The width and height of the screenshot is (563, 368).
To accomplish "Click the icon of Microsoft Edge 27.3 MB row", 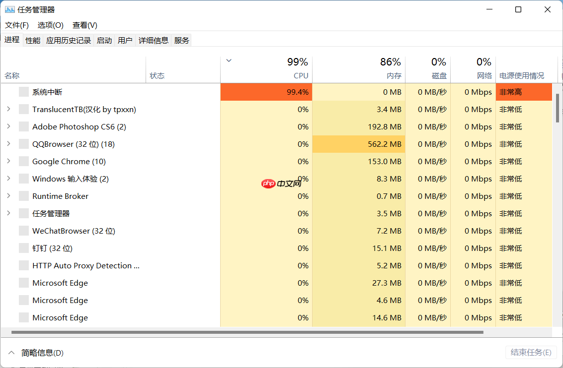I will pyautogui.click(x=24, y=283).
